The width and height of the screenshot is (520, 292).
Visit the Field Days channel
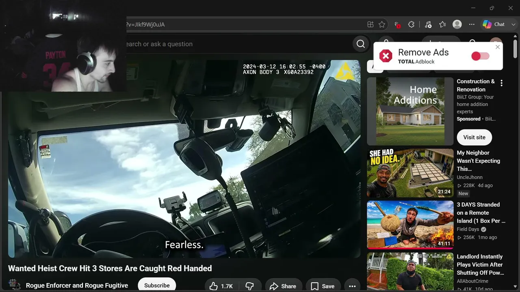pyautogui.click(x=468, y=229)
